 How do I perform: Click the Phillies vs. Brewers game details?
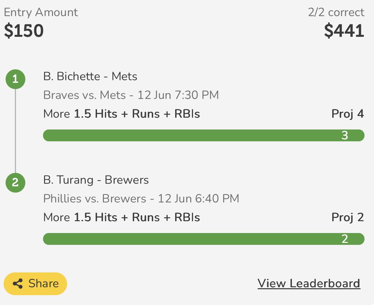[141, 199]
